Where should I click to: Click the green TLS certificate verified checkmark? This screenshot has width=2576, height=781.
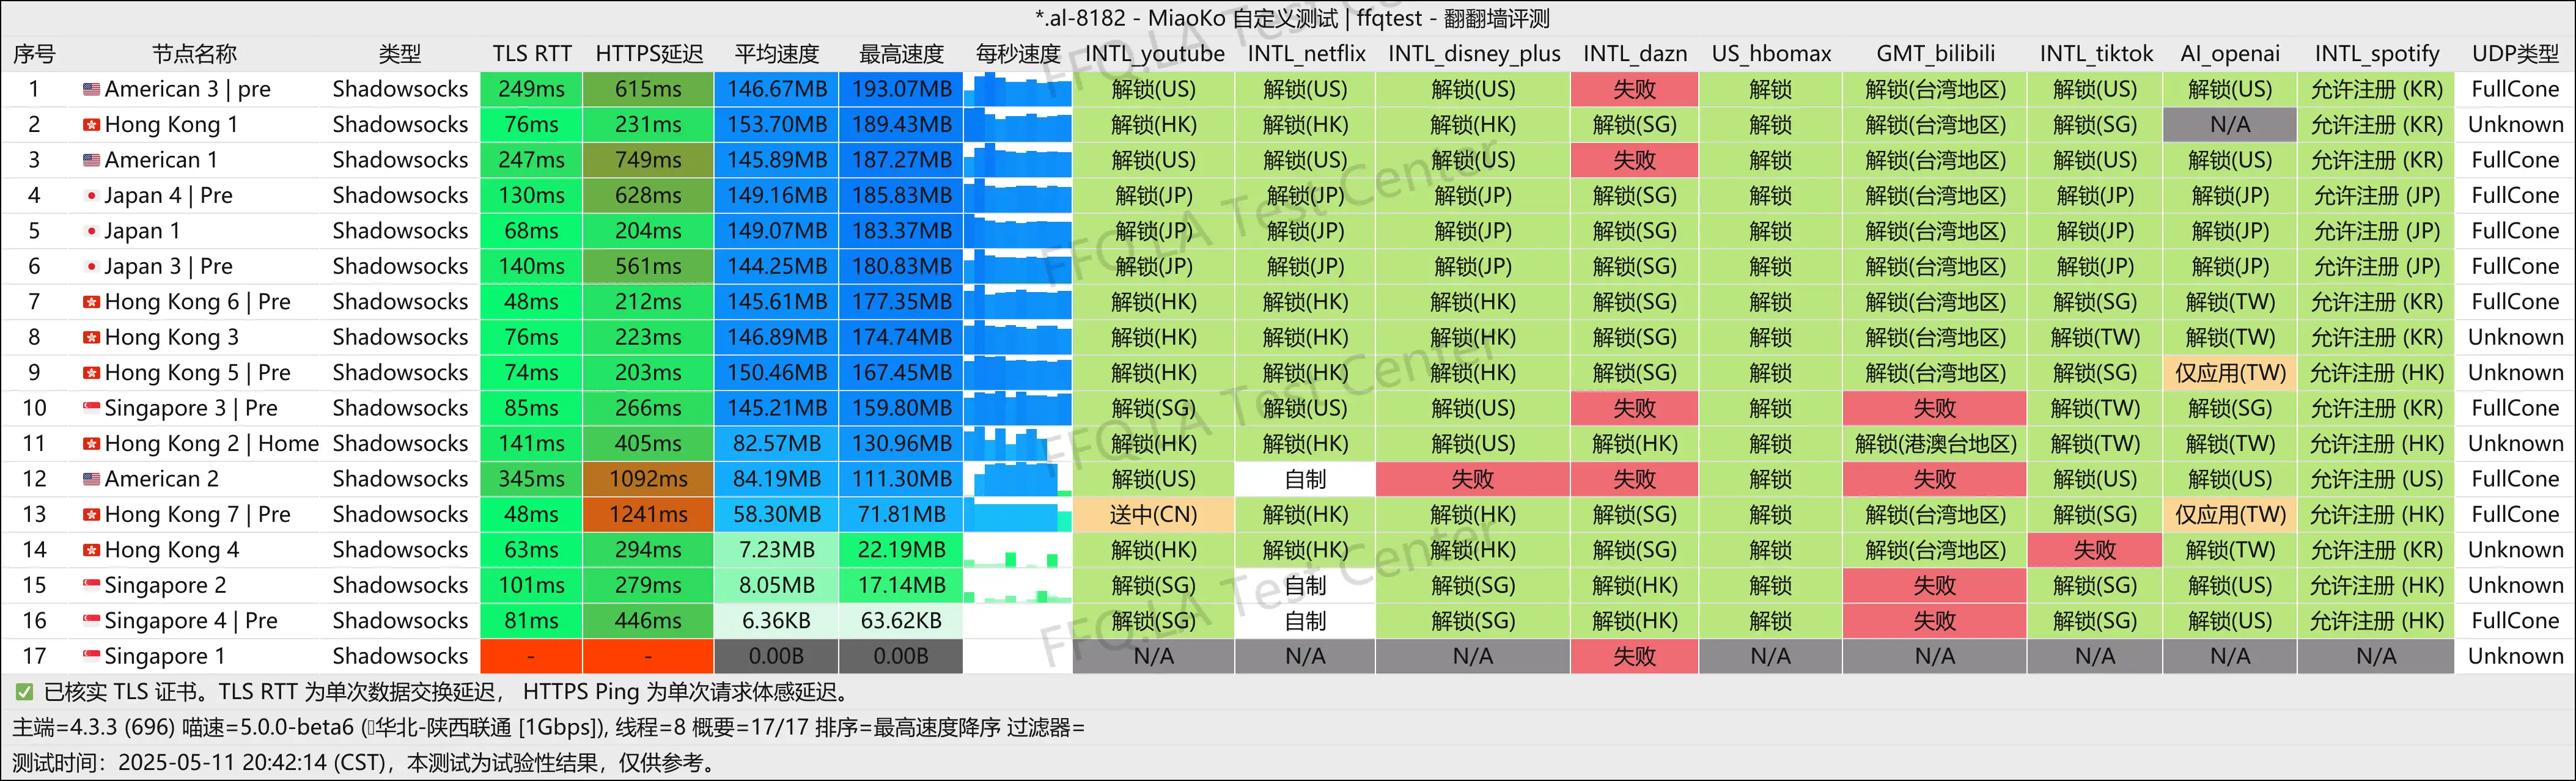[24, 692]
